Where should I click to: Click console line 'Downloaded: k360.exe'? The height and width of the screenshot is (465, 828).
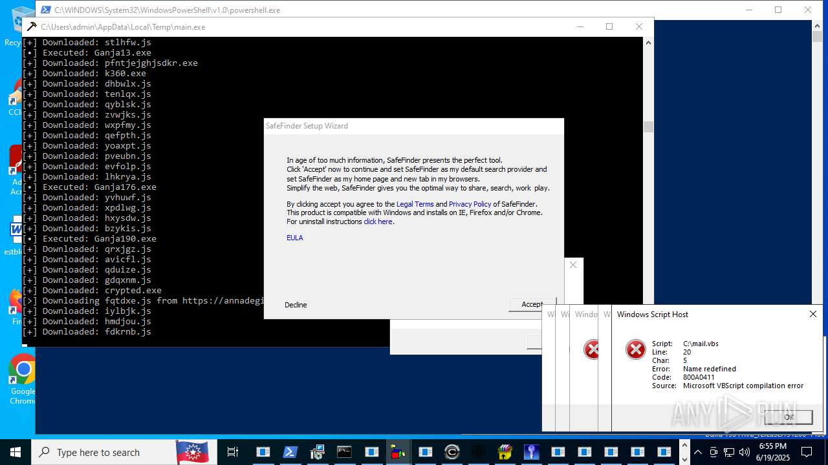tap(84, 74)
